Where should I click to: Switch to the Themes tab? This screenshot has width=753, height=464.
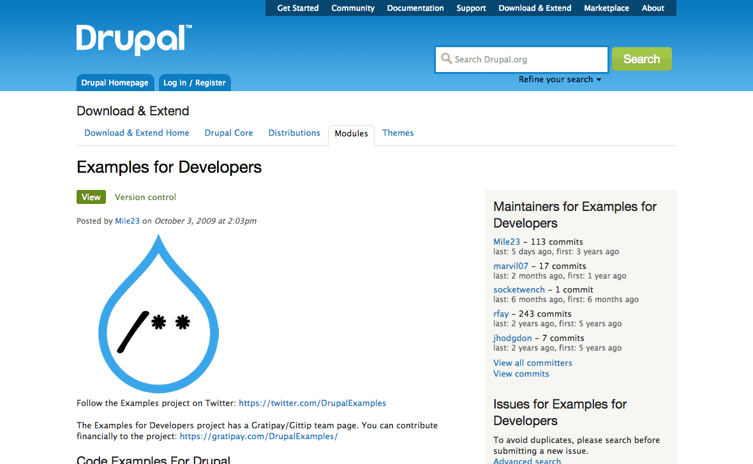[398, 133]
